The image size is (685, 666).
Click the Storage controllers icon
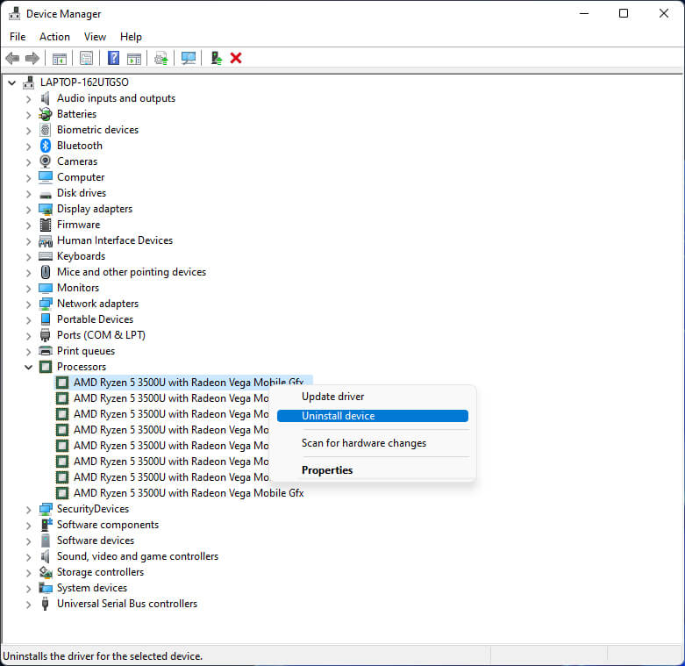[46, 572]
